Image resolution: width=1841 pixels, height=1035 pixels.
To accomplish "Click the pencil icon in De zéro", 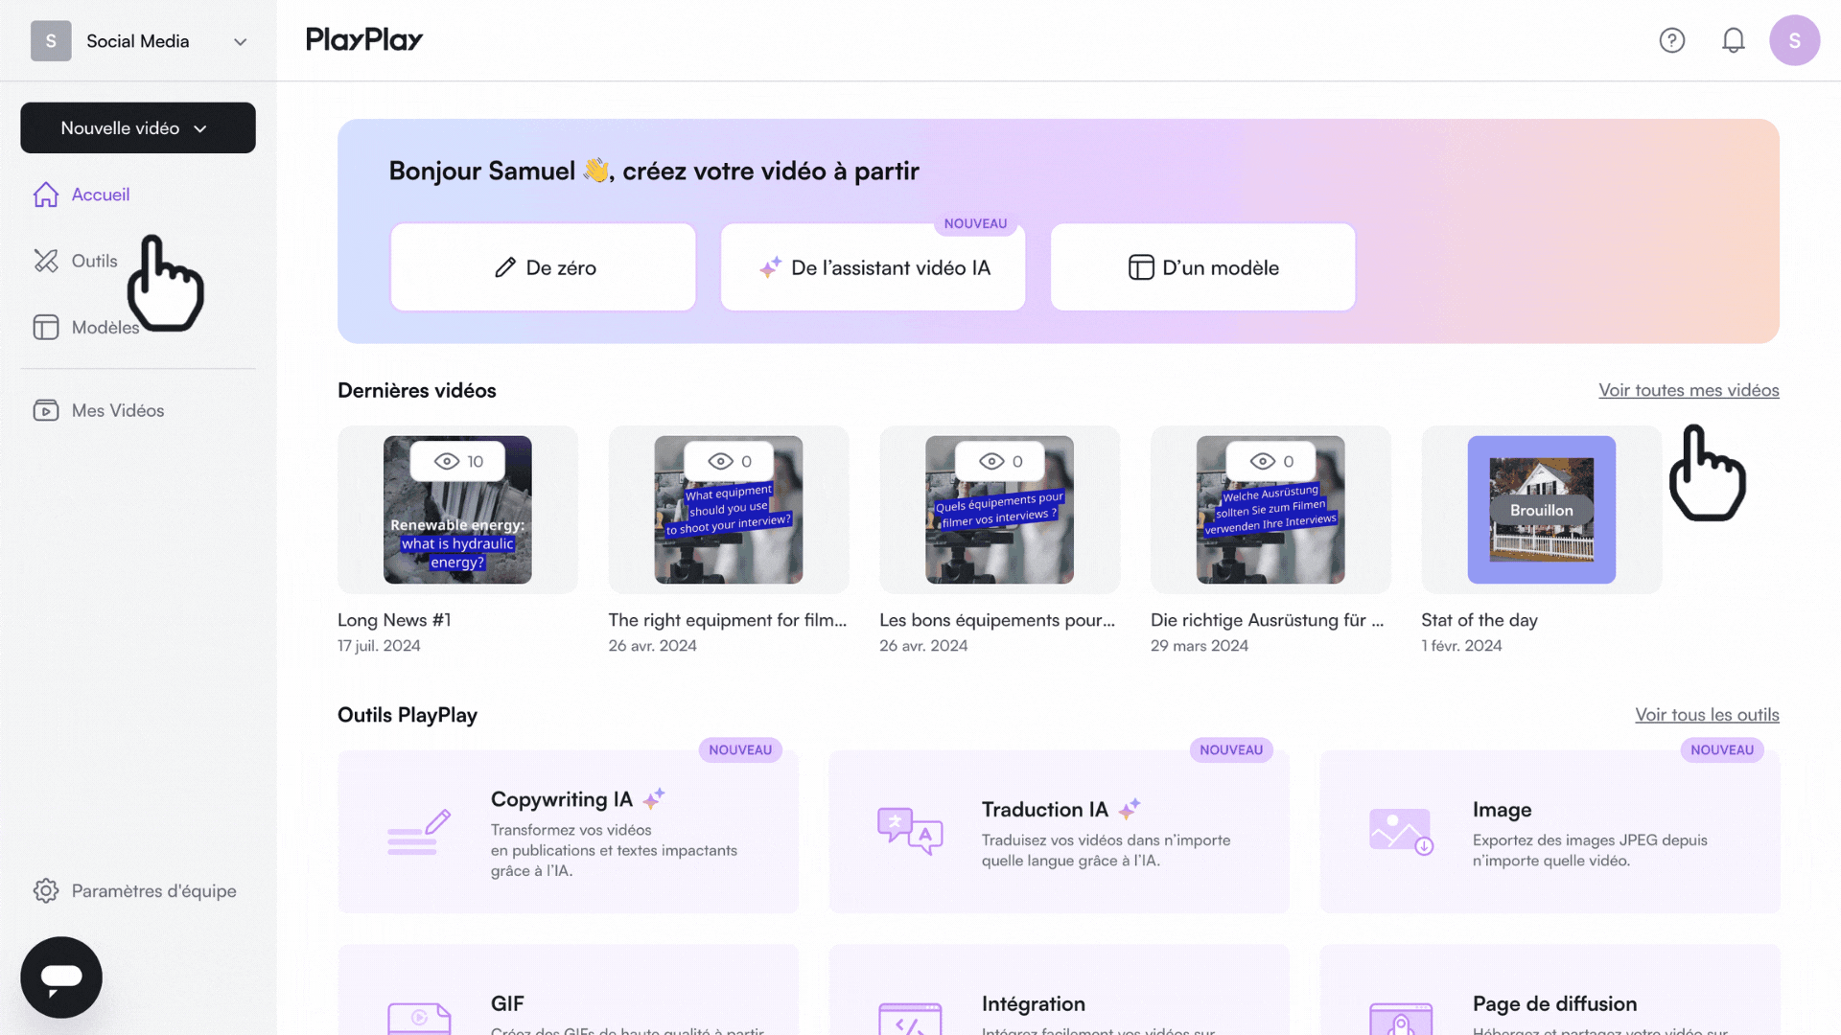I will click(x=505, y=267).
